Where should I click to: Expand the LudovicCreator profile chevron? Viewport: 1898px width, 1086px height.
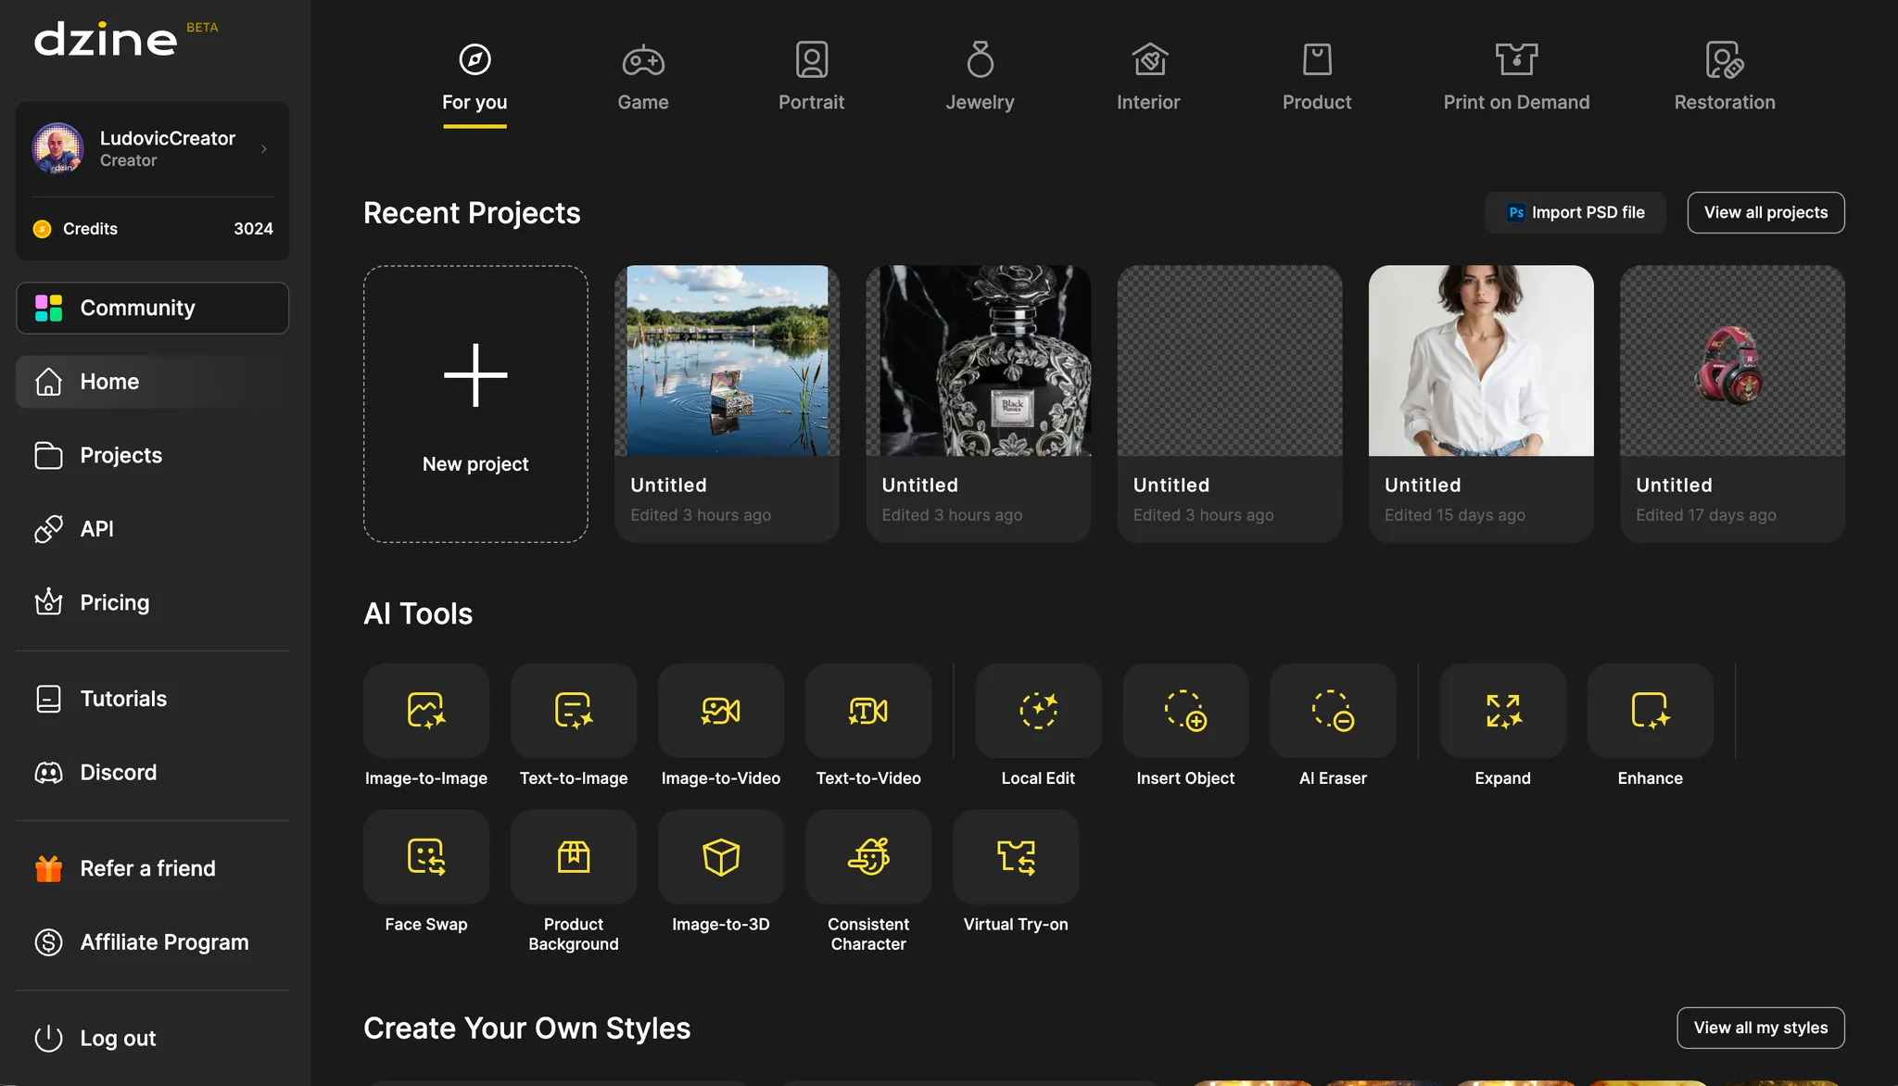[264, 148]
